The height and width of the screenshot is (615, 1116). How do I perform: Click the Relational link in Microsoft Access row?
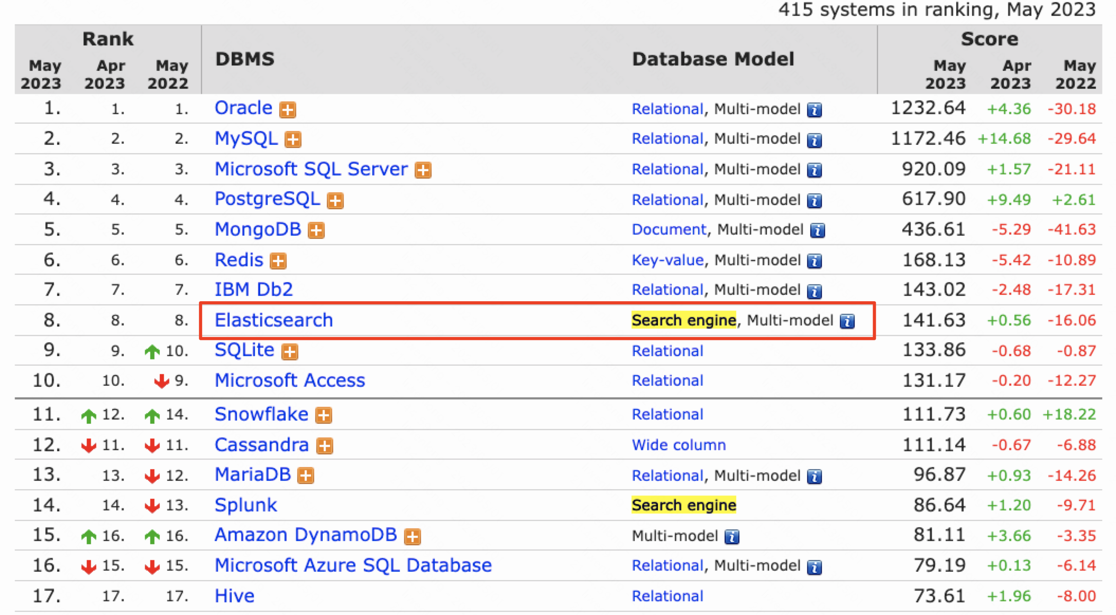tap(667, 380)
